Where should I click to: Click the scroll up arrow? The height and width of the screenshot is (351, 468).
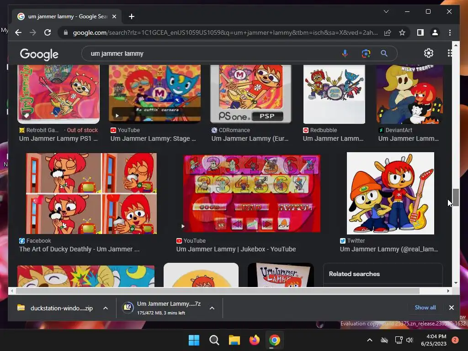pyautogui.click(x=456, y=45)
